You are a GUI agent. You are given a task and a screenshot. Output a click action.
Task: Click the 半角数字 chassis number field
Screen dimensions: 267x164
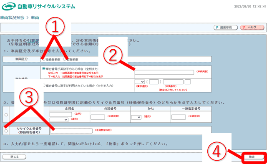(173, 82)
